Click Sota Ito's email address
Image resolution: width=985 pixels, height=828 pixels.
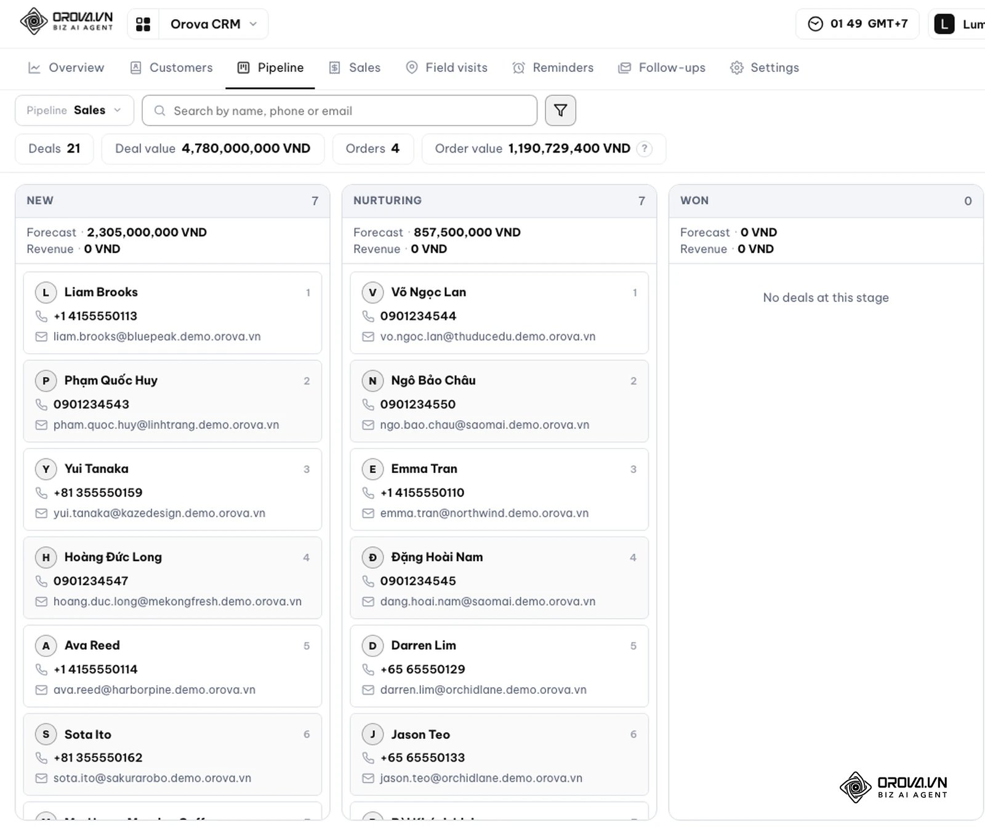pyautogui.click(x=152, y=778)
